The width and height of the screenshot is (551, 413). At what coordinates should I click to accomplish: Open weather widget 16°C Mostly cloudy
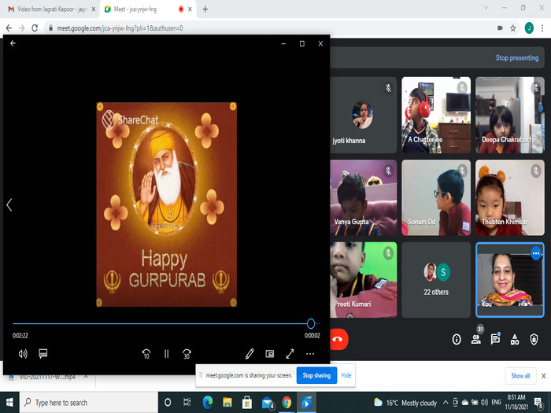pos(405,403)
